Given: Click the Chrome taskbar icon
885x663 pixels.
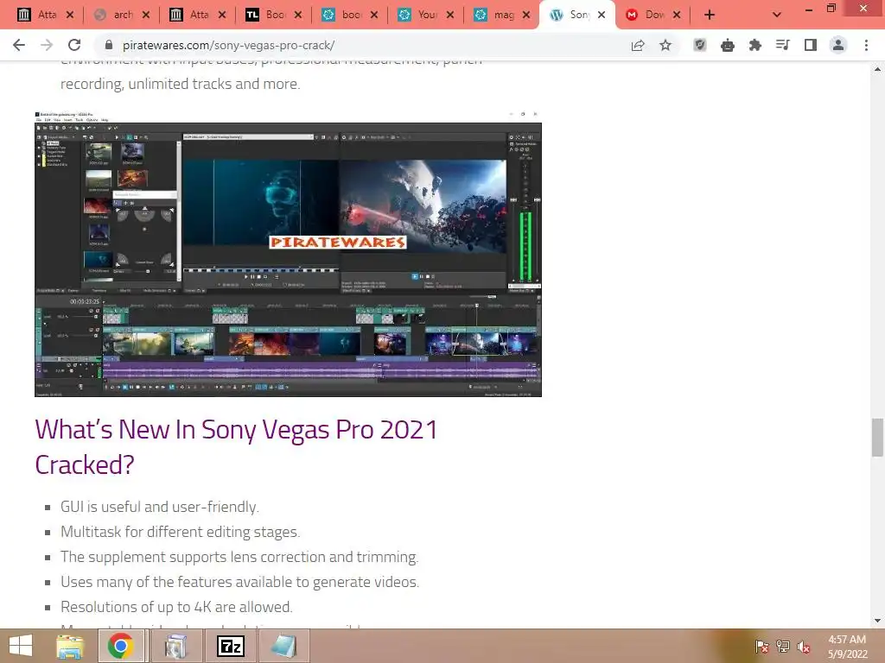Looking at the screenshot, I should click(120, 646).
